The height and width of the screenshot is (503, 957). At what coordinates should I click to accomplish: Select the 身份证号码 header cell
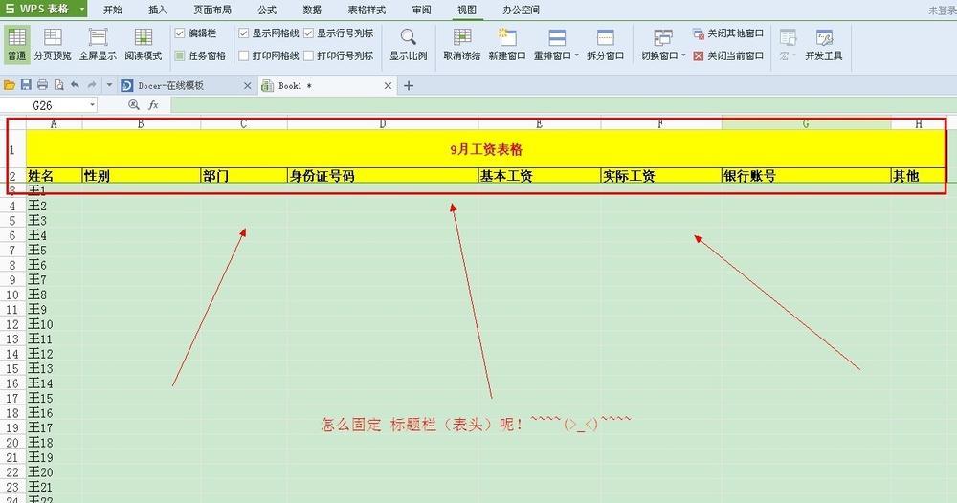(383, 176)
